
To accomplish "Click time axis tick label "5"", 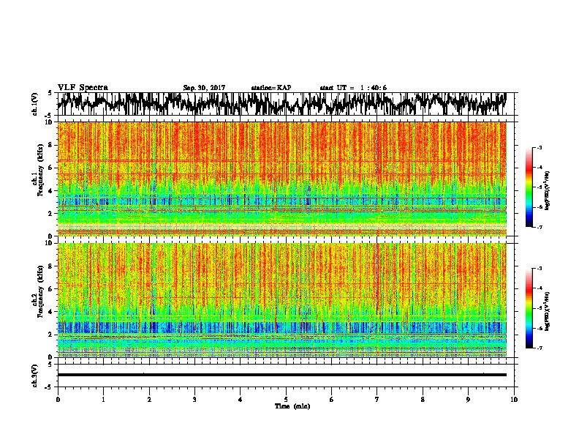I will 286,400.
